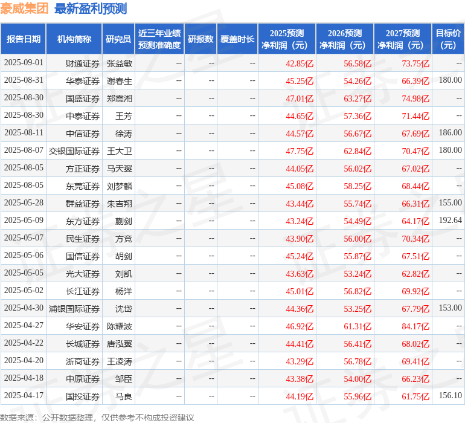Open the 浦银国际证券 institution entry
The width and height of the screenshot is (465, 423).
[x=74, y=309]
